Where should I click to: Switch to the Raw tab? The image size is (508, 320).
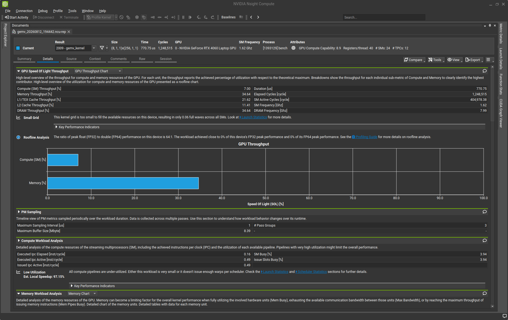pyautogui.click(x=142, y=59)
